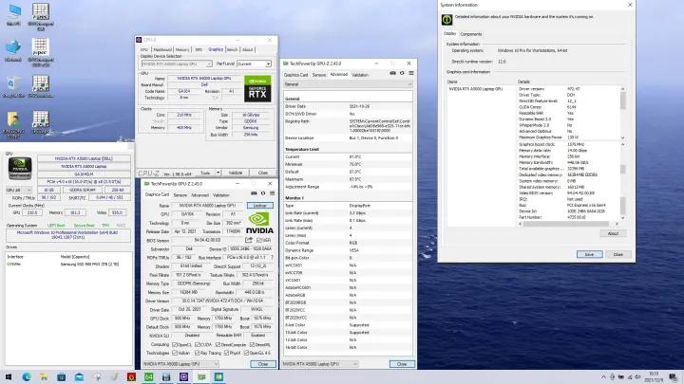Click Close button at bottom of GPU-Z Advanced window

click(x=402, y=364)
